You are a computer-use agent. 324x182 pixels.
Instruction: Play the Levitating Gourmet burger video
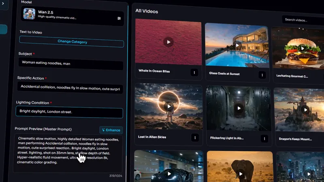(x=302, y=49)
